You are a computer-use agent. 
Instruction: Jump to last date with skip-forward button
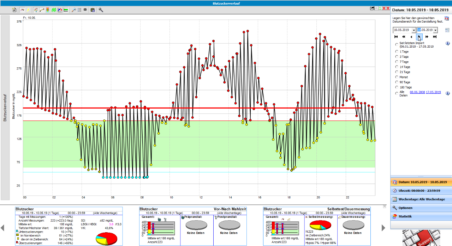[x=435, y=37]
